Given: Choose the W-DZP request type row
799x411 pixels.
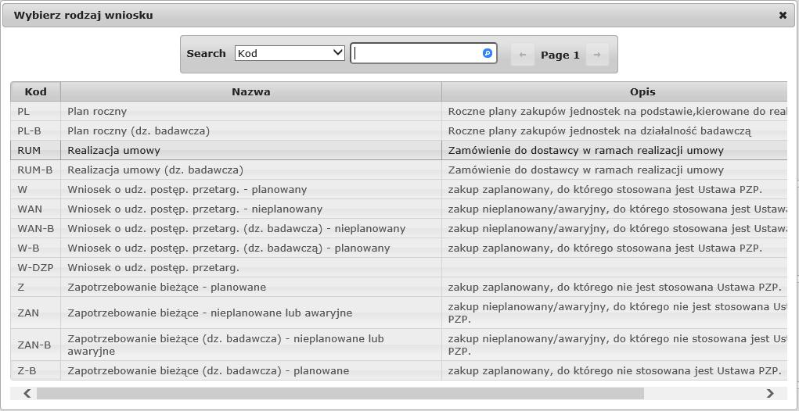Looking at the screenshot, I should click(399, 267).
